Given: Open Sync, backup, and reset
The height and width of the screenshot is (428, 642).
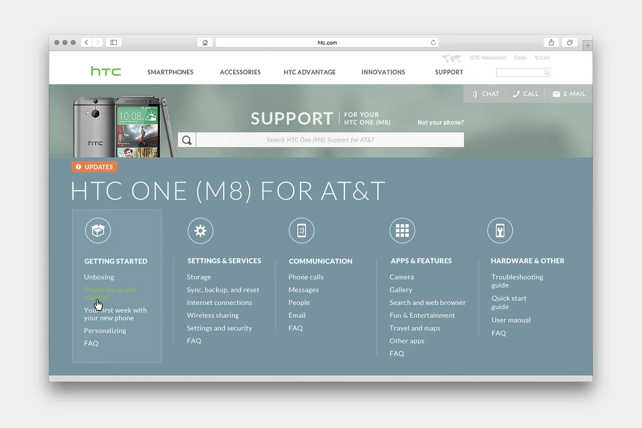Looking at the screenshot, I should (x=223, y=290).
